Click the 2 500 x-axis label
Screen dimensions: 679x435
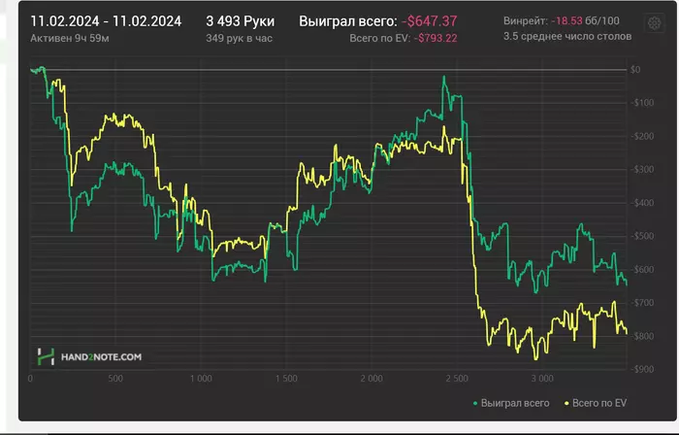457,379
